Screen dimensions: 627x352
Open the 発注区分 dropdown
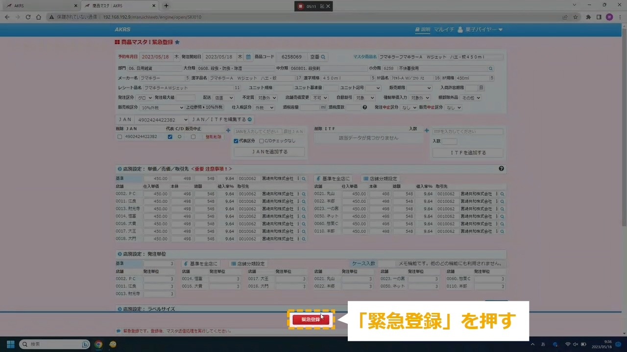pos(145,98)
